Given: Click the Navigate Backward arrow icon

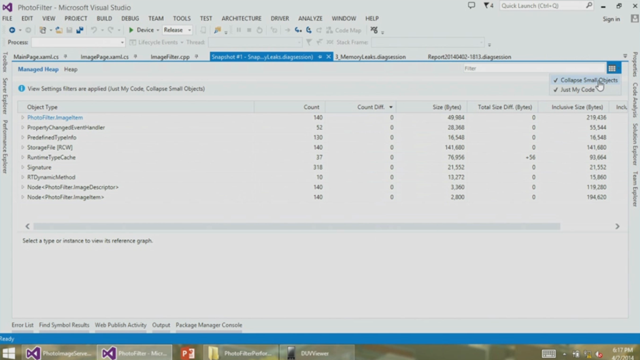Looking at the screenshot, I should [12, 30].
